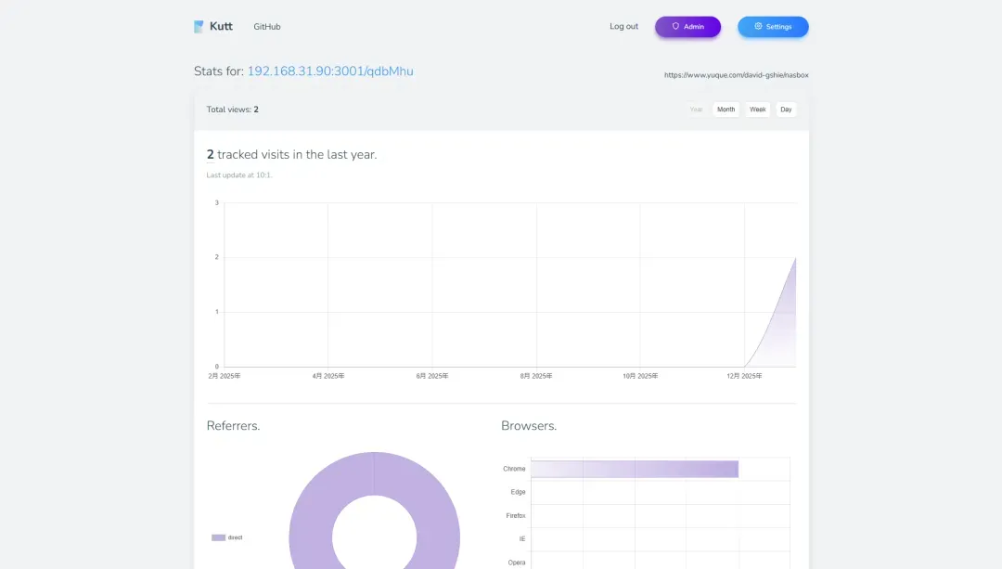Click the gear icon in Settings button
Screen dimensions: 1002x569
(758, 26)
